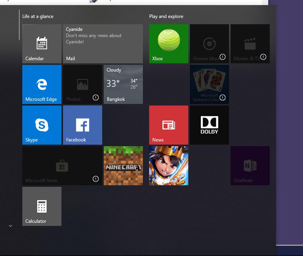
Task: Launch Minecraft from its tile
Action: (123, 166)
